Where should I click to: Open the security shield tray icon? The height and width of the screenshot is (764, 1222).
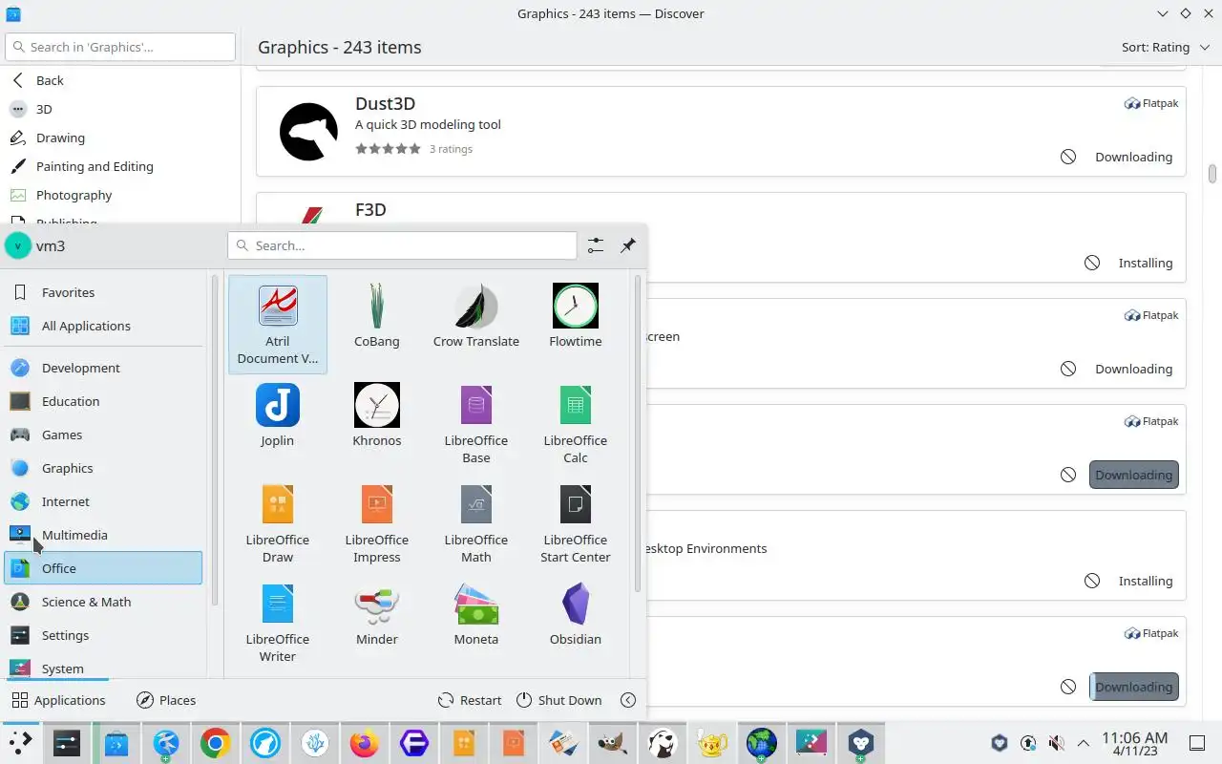coord(1000,743)
